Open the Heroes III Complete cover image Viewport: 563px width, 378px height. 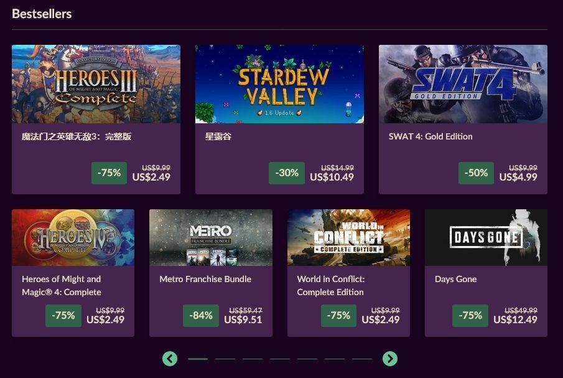pos(96,84)
